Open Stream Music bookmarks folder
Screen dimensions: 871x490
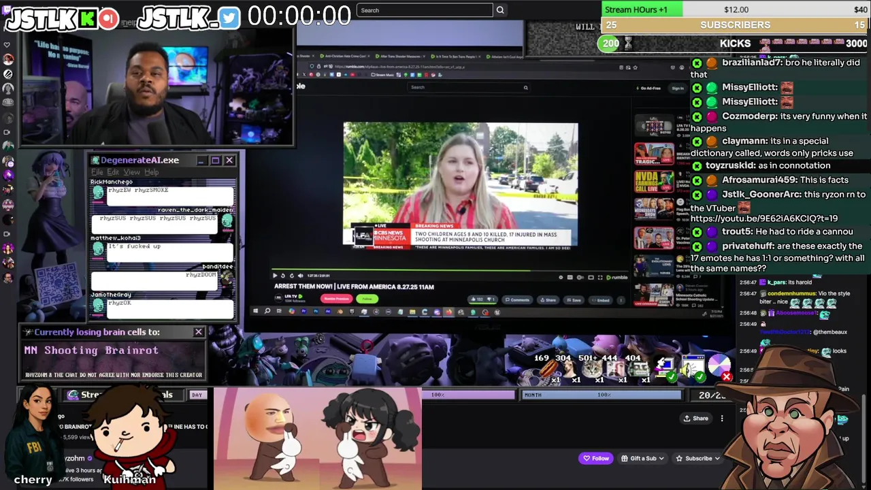pyautogui.click(x=382, y=75)
